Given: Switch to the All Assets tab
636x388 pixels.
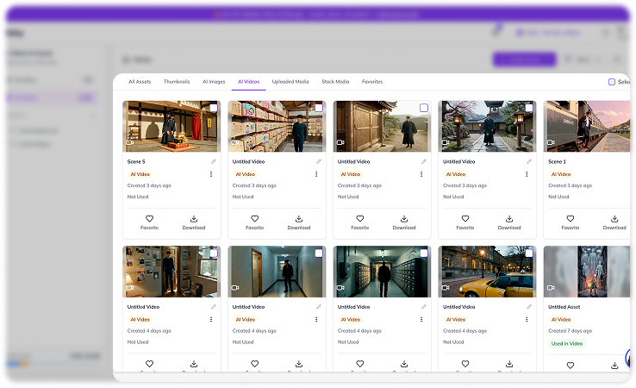Looking at the screenshot, I should tap(139, 82).
